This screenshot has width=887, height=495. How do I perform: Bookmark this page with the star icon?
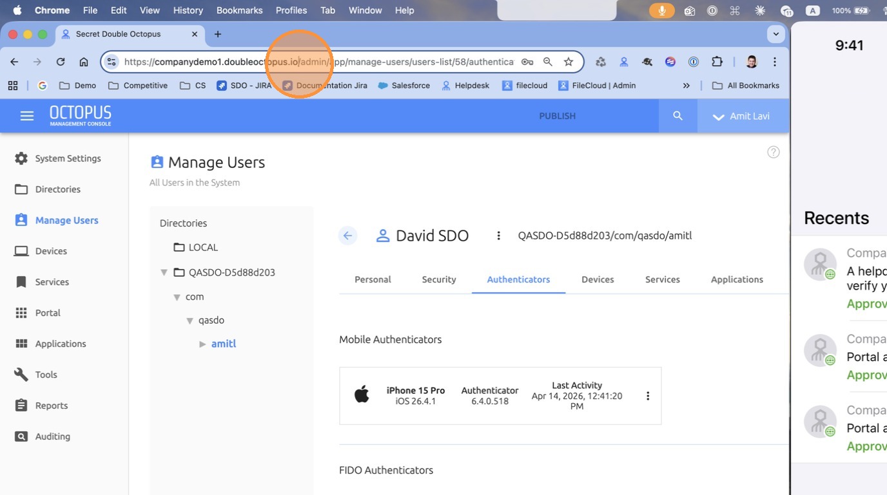coord(568,62)
